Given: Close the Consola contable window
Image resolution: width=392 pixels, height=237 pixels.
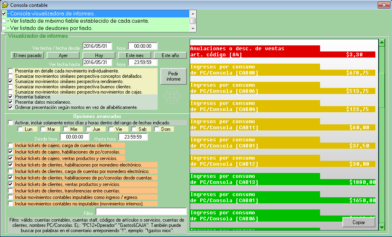Looking at the screenshot, I should [384, 5].
